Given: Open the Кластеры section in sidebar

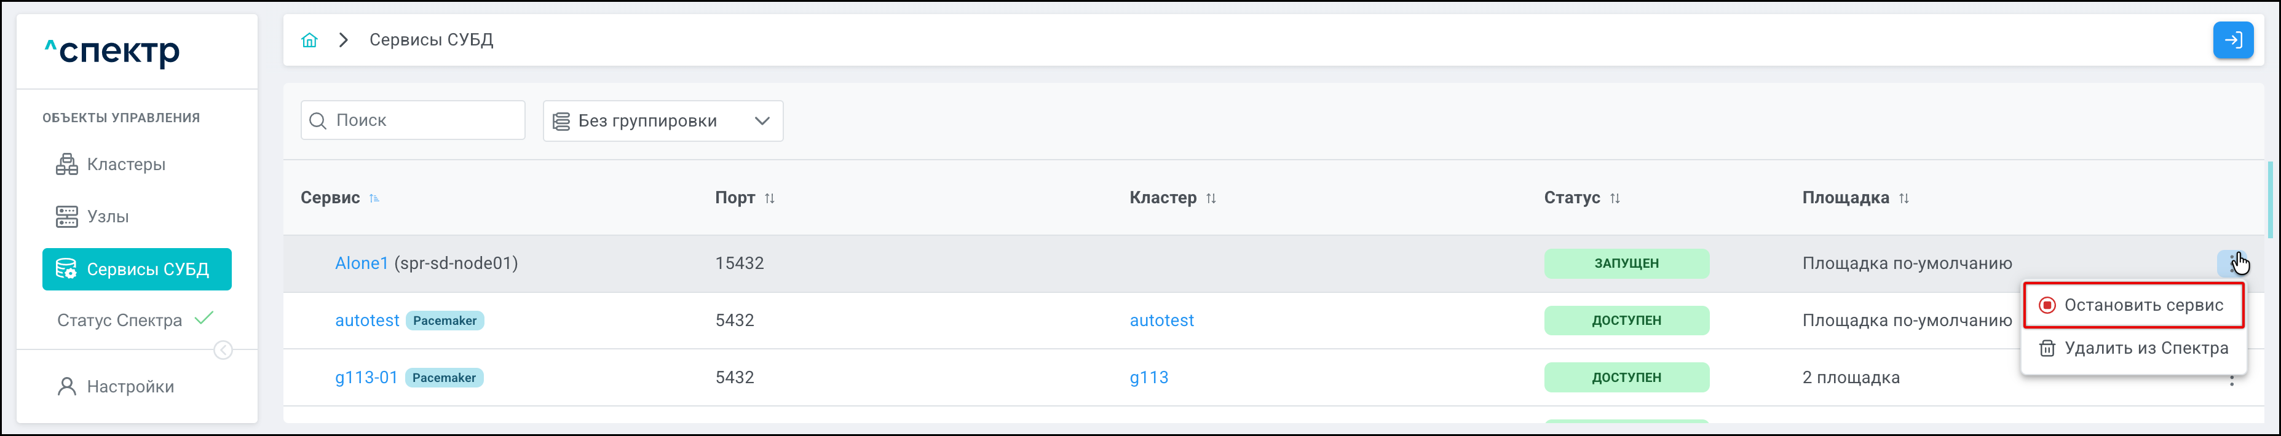Looking at the screenshot, I should tap(126, 165).
